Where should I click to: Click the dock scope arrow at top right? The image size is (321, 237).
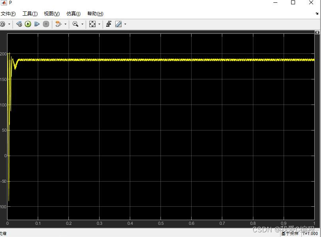tap(317, 14)
